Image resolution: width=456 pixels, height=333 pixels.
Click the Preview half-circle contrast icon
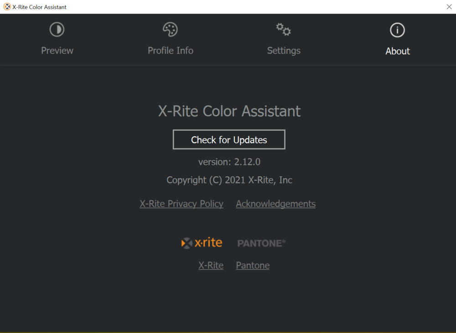click(57, 30)
